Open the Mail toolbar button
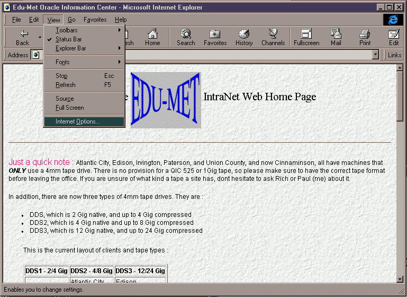Viewport: 407px width, 297px height. click(336, 37)
